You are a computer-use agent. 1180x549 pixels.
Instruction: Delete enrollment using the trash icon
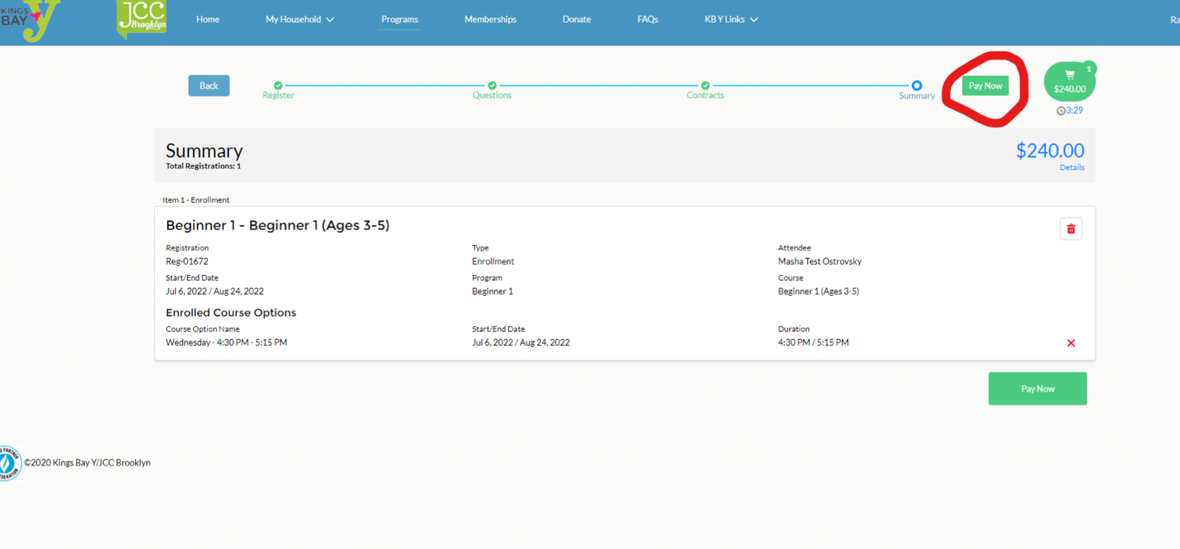[x=1070, y=229]
